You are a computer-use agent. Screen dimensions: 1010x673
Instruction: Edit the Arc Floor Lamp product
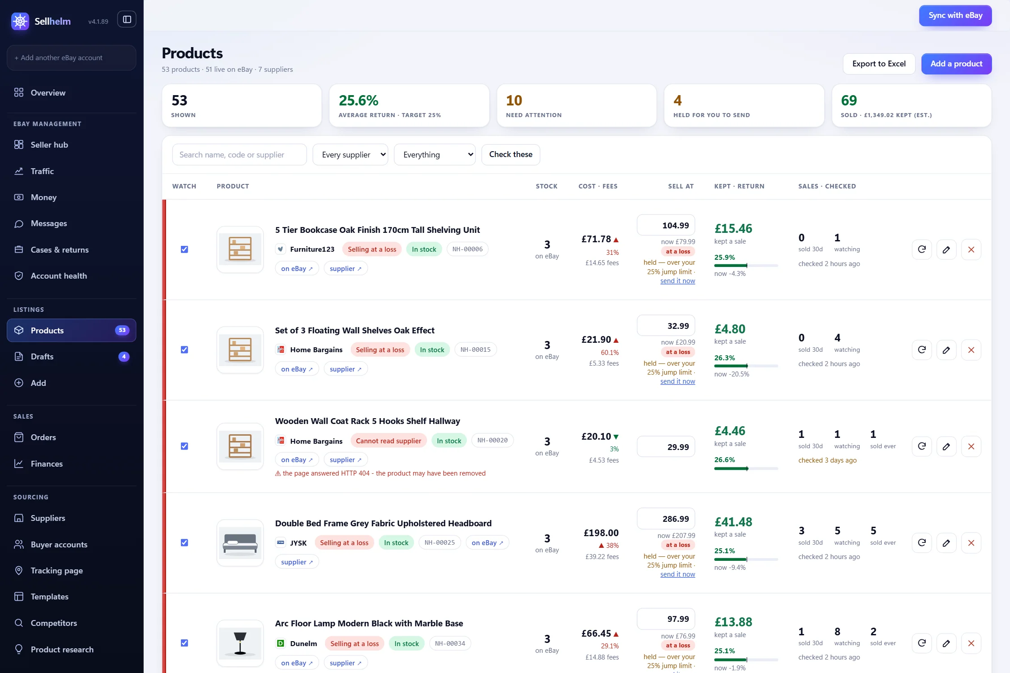946,643
